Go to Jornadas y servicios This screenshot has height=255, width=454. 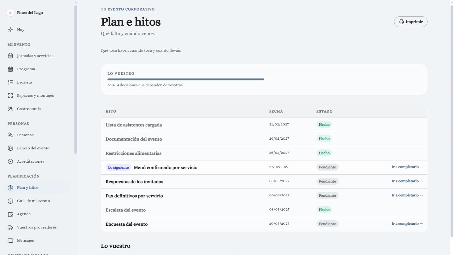pyautogui.click(x=37, y=56)
